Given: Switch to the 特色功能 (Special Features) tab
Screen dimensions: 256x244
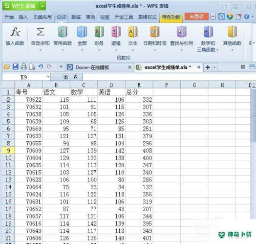Looking at the screenshot, I should (171, 17).
